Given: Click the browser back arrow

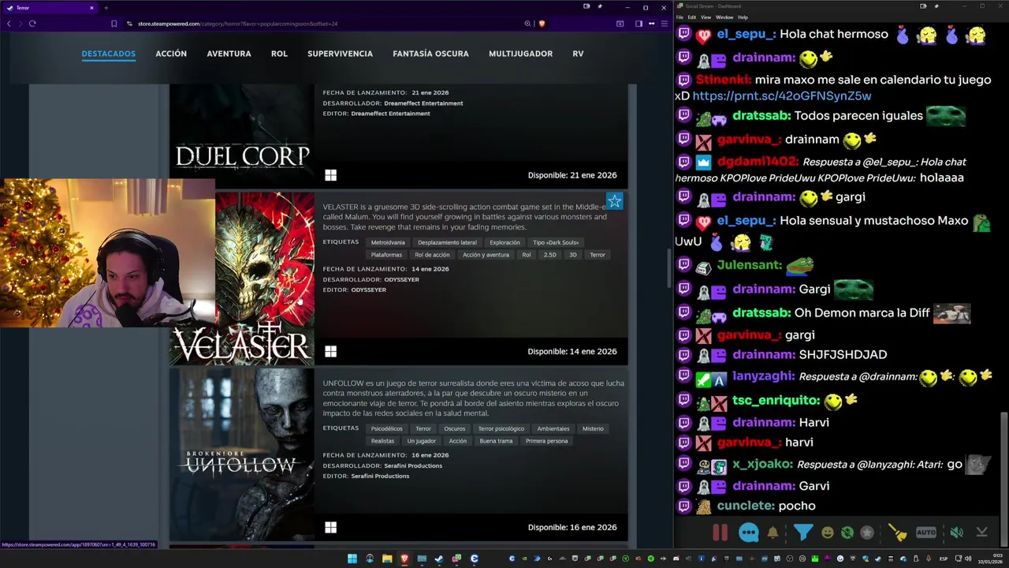Looking at the screenshot, I should coord(9,24).
